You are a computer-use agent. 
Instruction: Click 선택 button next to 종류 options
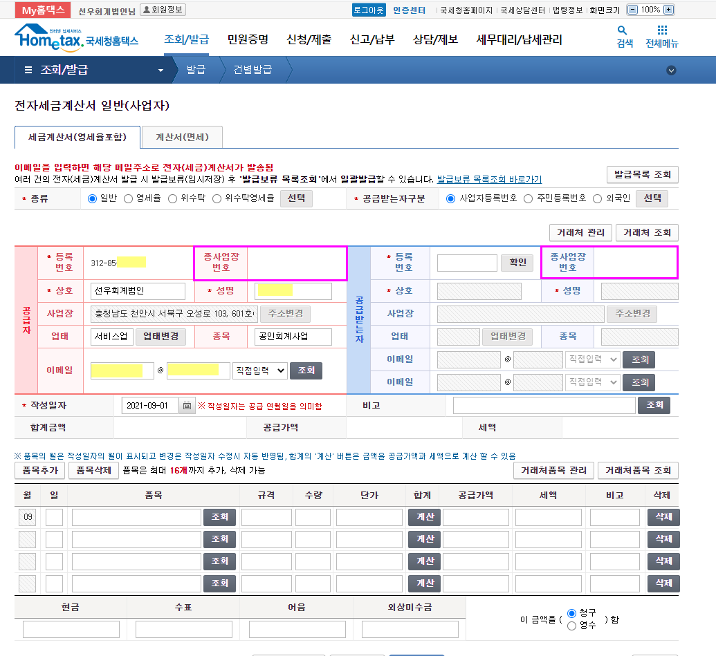click(x=296, y=198)
